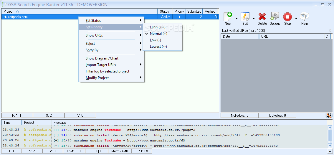The width and height of the screenshot is (334, 155).
Task: Open the Sorty By submenu
Action: click(112, 50)
